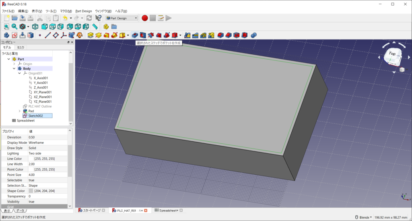Click the Refresh recompute icon
Viewport: 412px width, 221px height.
[89, 18]
